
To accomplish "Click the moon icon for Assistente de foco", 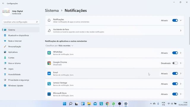I will pyautogui.click(x=49, y=31).
